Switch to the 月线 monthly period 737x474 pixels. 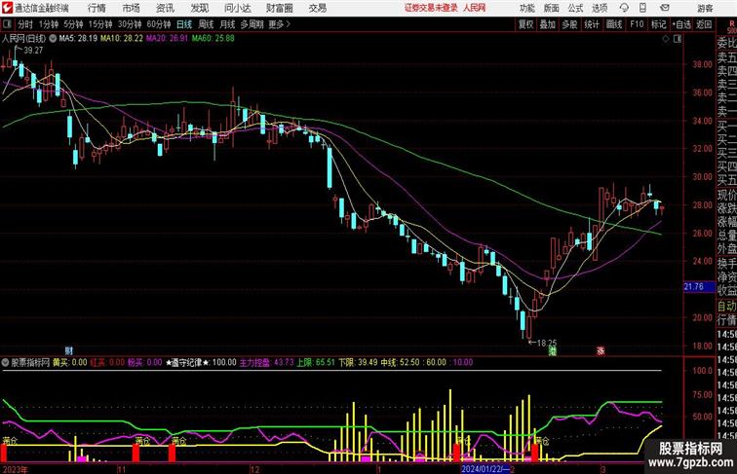227,24
